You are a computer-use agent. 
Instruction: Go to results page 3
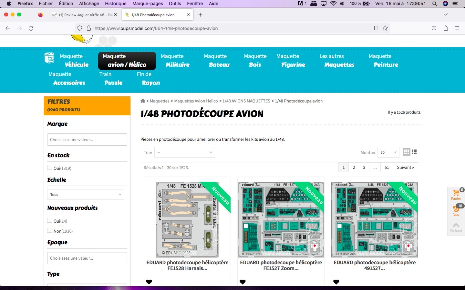364,168
